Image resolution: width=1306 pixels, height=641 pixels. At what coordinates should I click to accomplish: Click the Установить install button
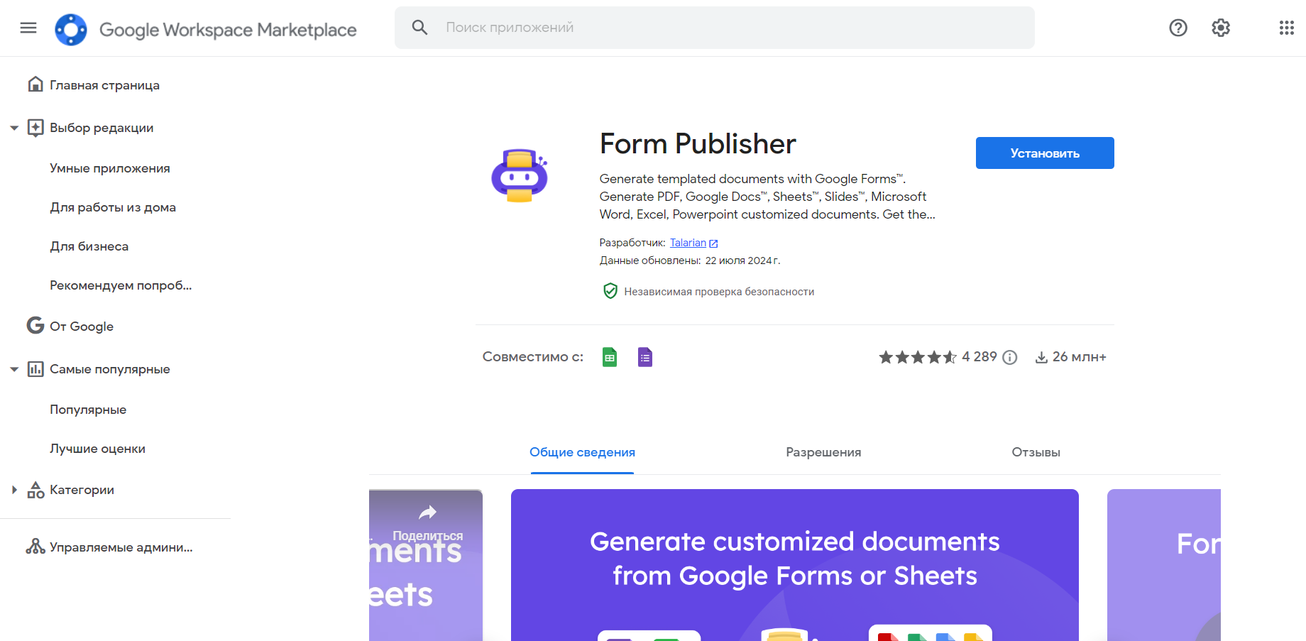click(x=1045, y=153)
